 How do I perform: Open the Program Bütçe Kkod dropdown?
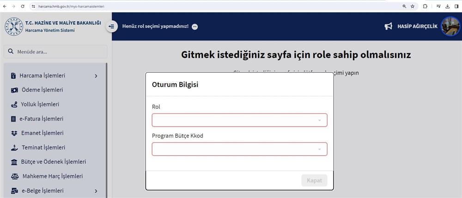pos(239,149)
